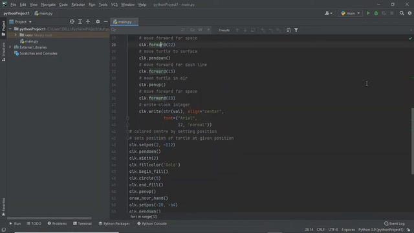Expand External Libraries node

[x=10, y=47]
